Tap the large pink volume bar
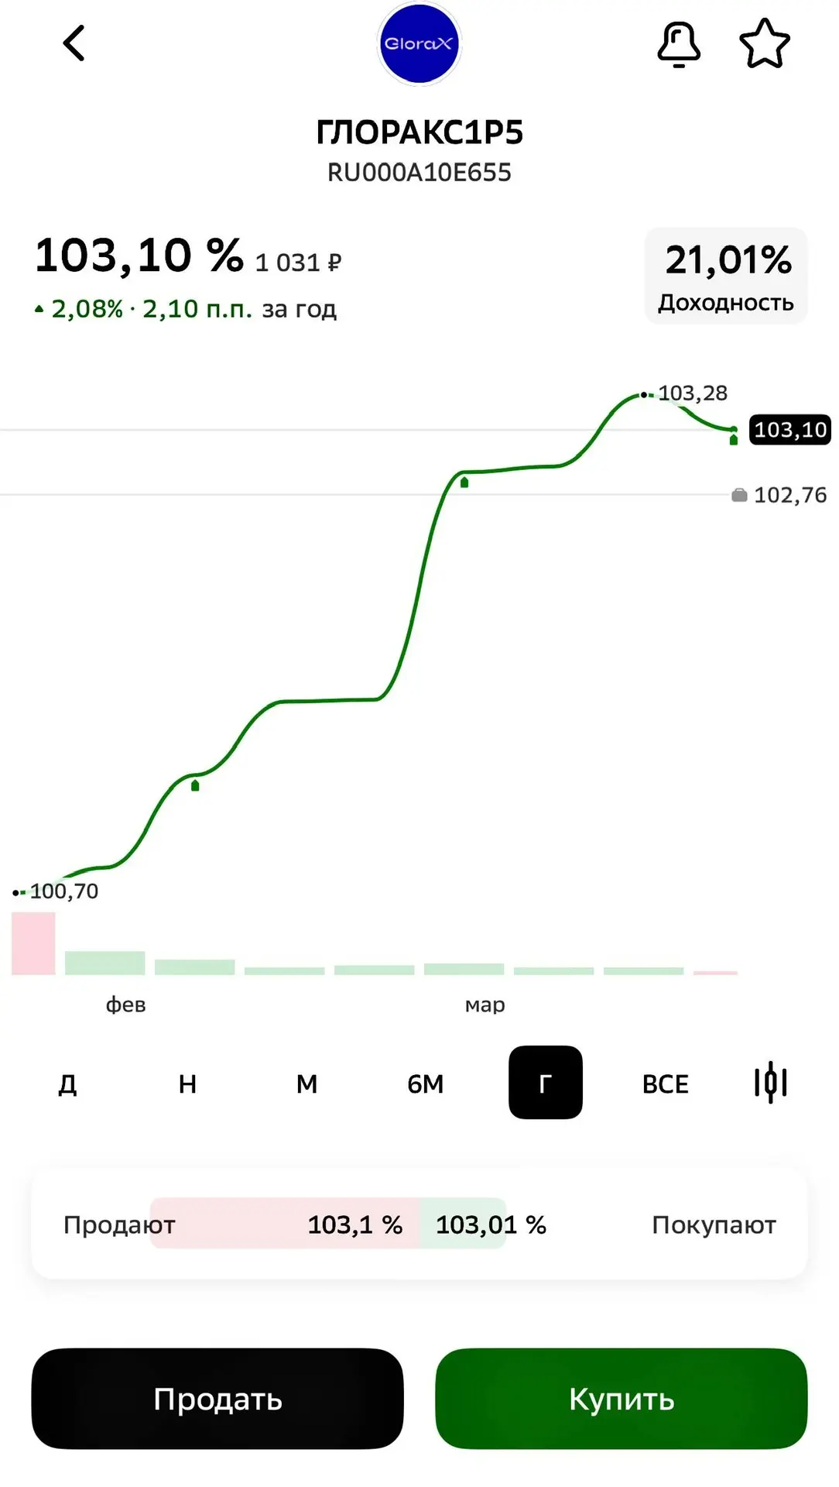 (x=33, y=943)
